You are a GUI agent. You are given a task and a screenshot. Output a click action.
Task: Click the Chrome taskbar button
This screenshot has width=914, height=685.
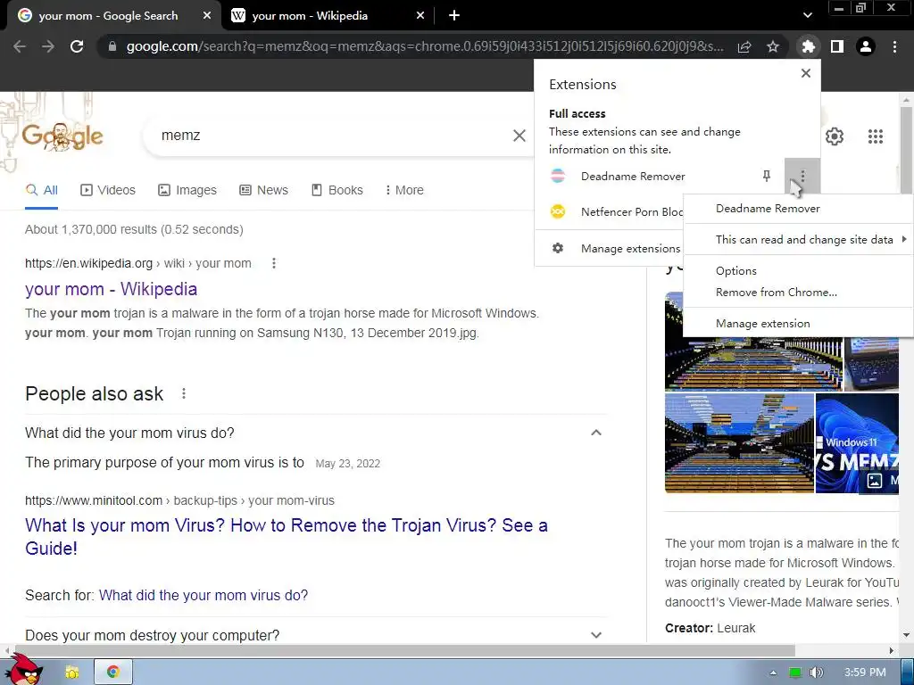click(113, 673)
